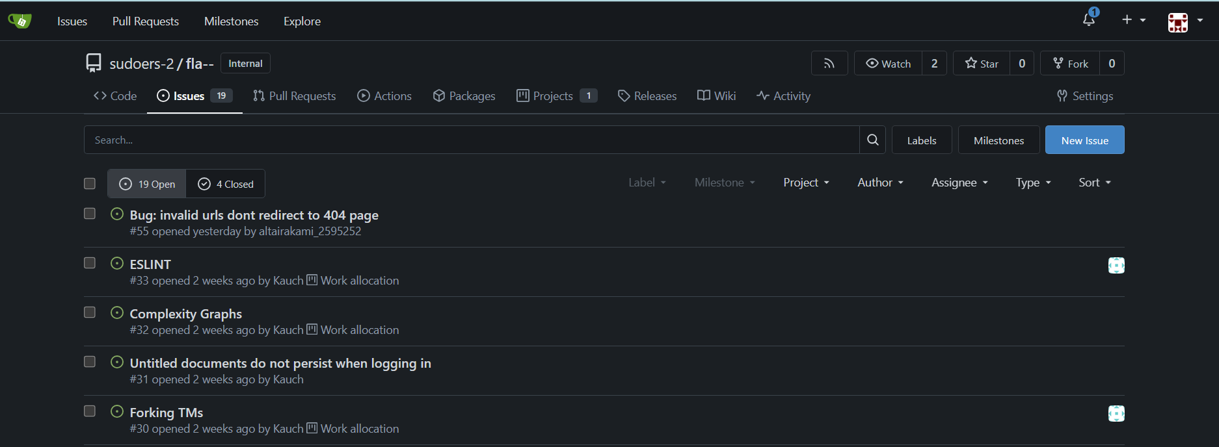The image size is (1219, 447).
Task: Switch to the Wiki tab
Action: [x=716, y=96]
